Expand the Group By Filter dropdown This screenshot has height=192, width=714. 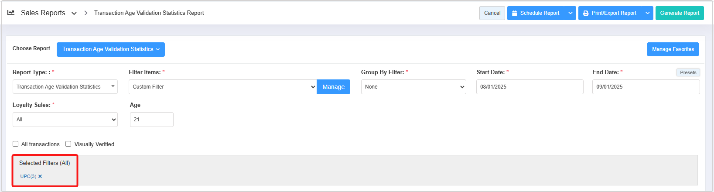pos(413,87)
